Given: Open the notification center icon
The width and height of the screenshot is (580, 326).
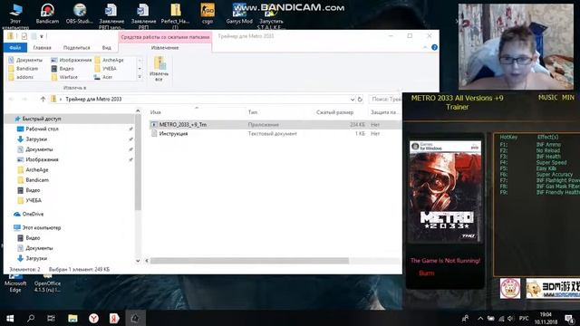Looking at the screenshot, I should point(569,318).
